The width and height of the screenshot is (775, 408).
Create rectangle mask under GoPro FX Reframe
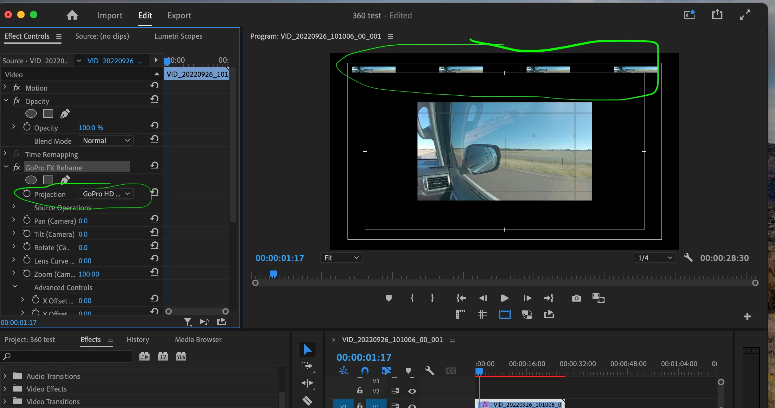(48, 180)
